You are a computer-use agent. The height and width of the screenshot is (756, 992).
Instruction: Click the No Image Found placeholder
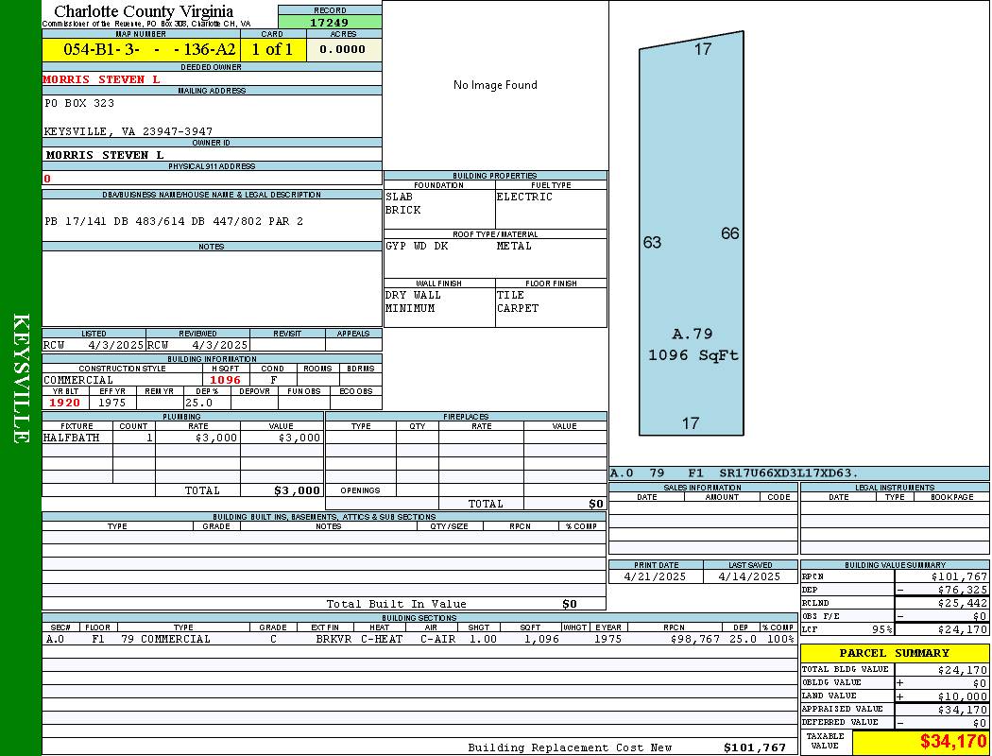(x=495, y=85)
